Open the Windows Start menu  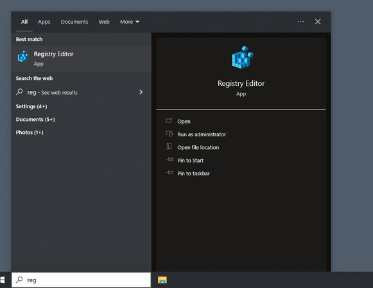(x=3, y=280)
